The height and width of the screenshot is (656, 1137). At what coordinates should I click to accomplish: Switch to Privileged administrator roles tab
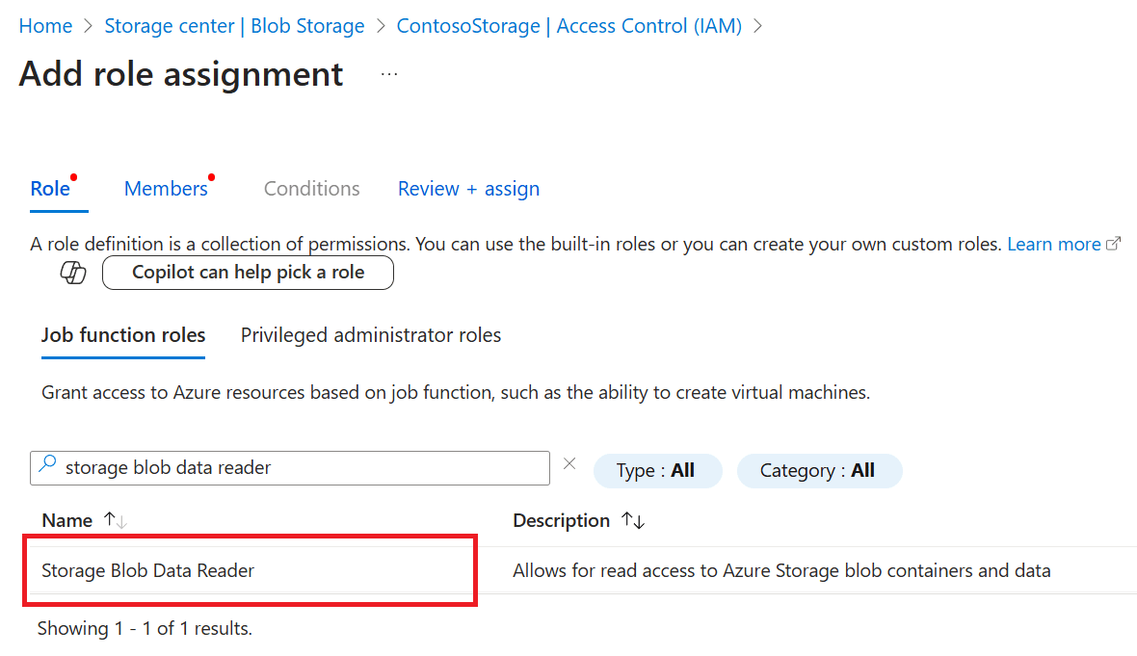coord(371,335)
